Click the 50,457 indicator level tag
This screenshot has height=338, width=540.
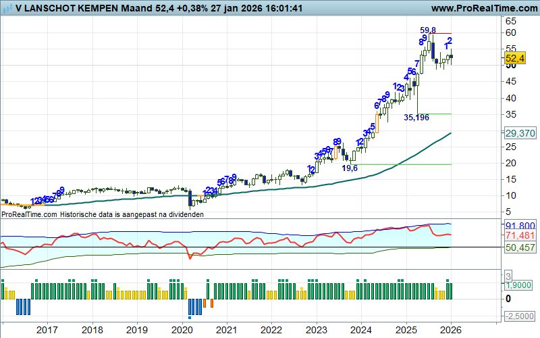(x=520, y=248)
